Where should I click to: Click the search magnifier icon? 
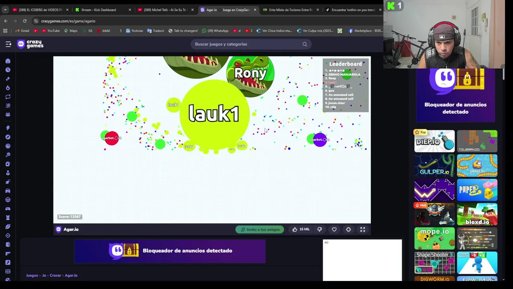click(305, 44)
